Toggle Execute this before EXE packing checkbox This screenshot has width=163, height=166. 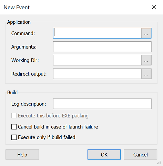pyautogui.click(x=14, y=116)
